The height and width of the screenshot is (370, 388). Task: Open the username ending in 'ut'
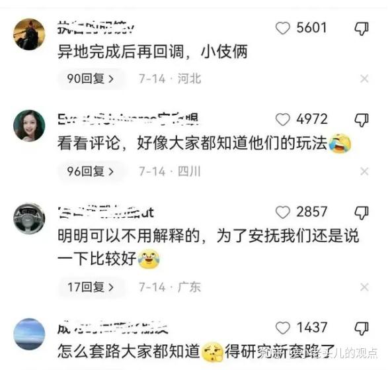(106, 212)
